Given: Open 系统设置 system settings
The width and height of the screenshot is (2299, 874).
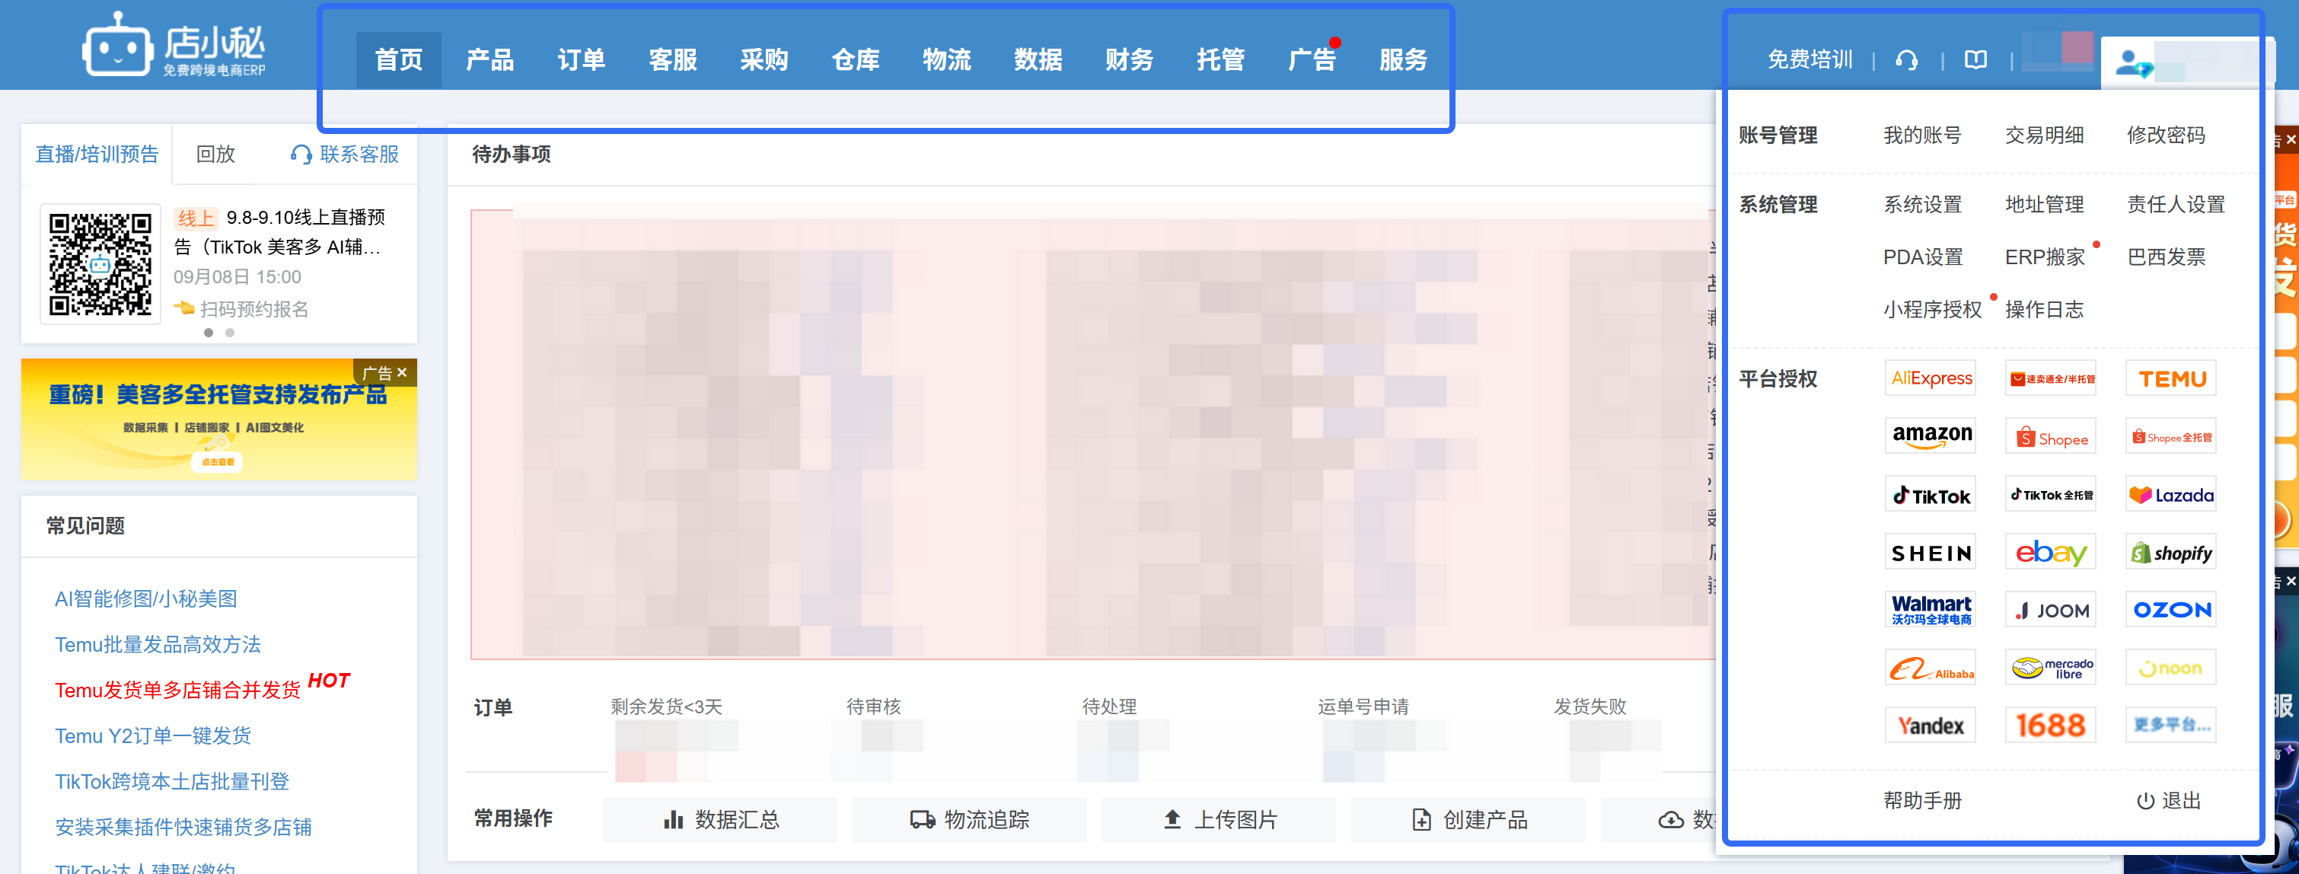Looking at the screenshot, I should point(1922,205).
